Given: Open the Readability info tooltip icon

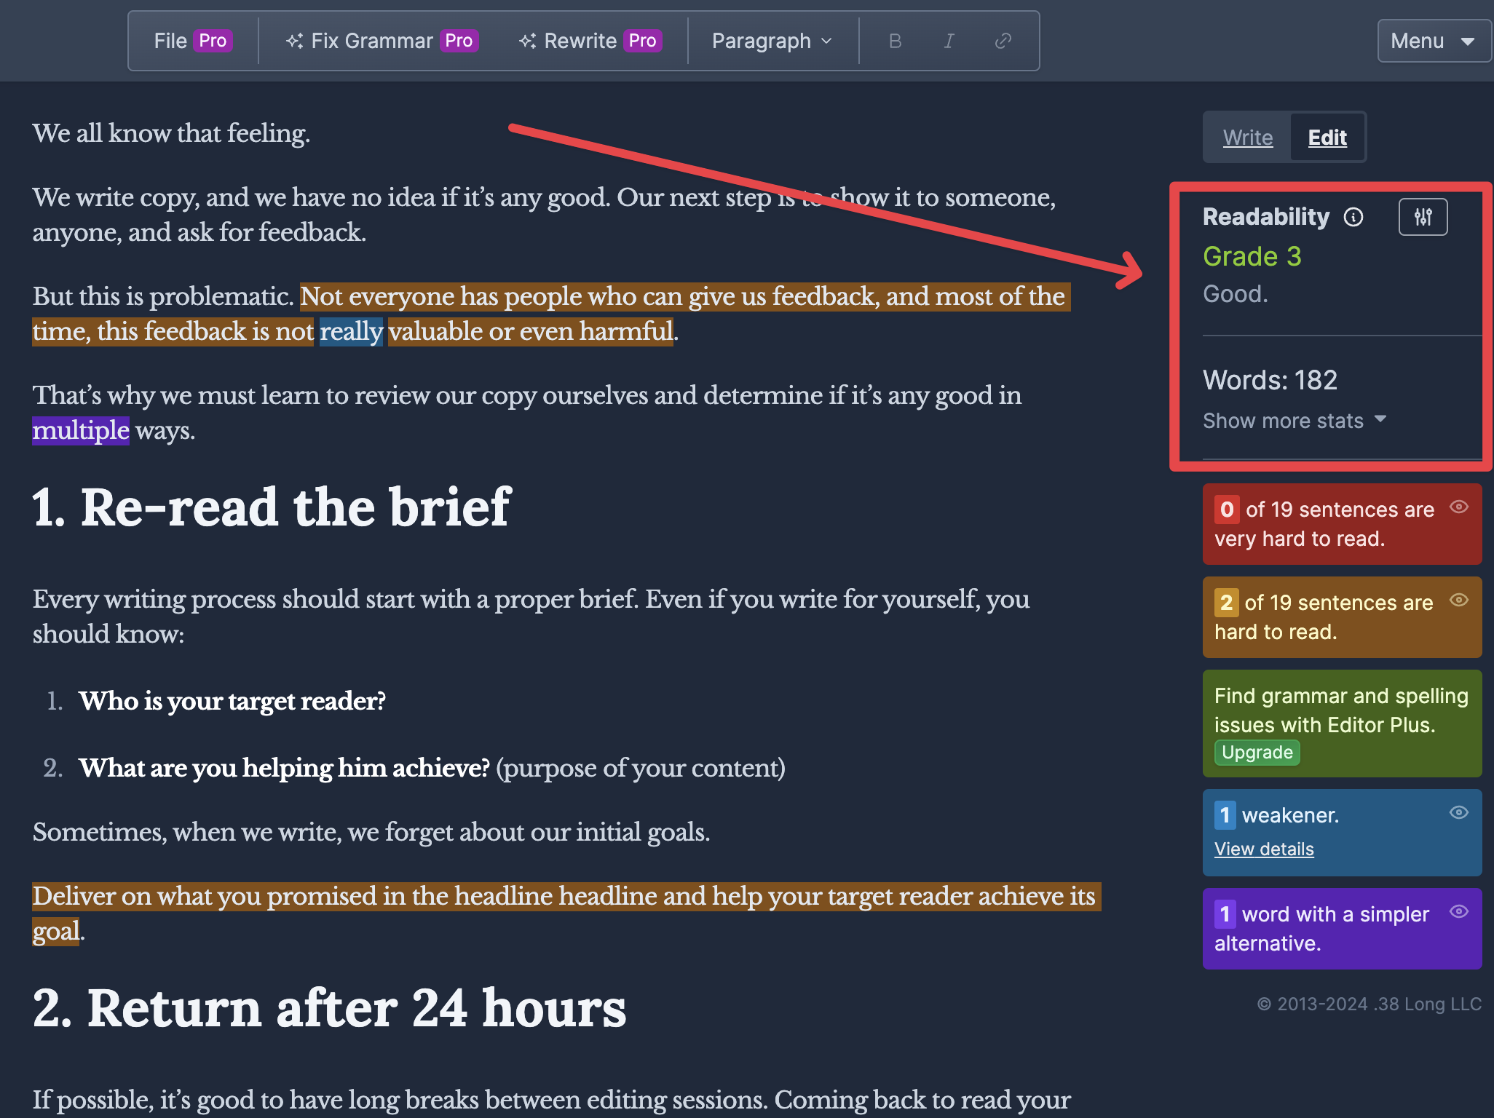Looking at the screenshot, I should pos(1353,216).
